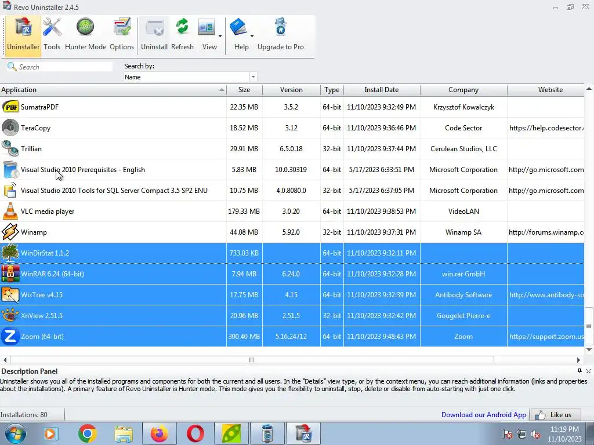594x445 pixels.
Task: Open the taskbar clock and date
Action: [564, 434]
